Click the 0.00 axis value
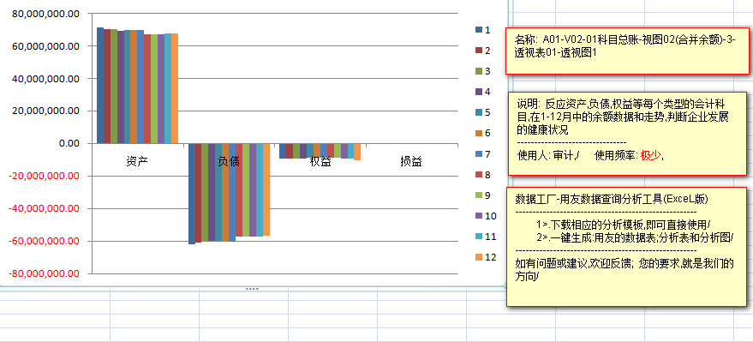The width and height of the screenshot is (753, 342). [69, 144]
